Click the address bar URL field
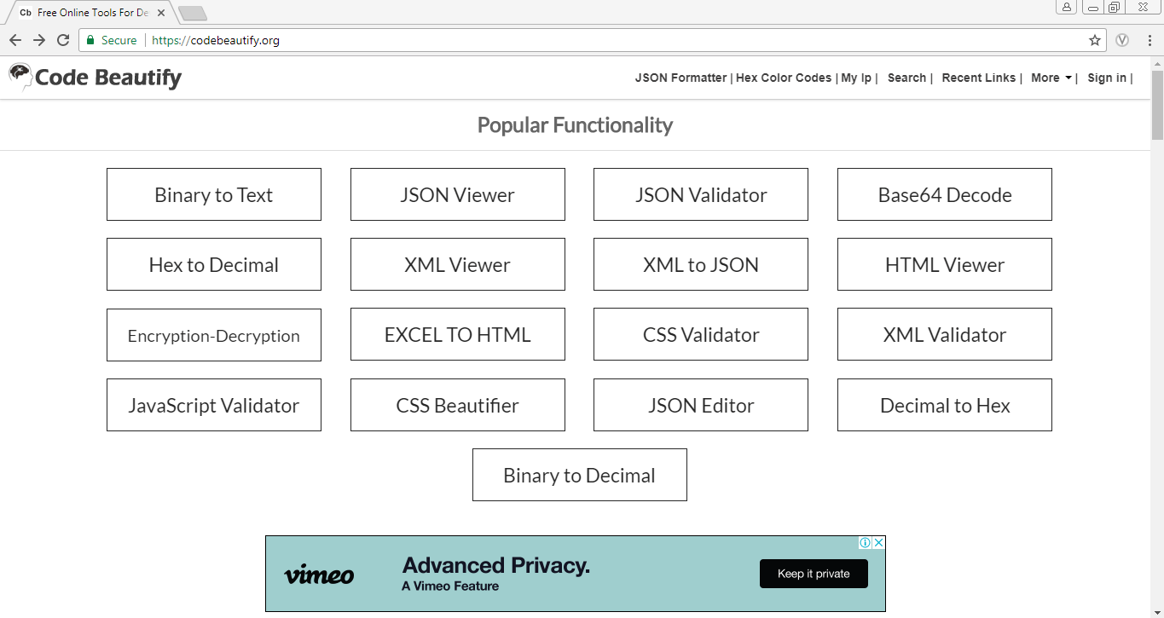Viewport: 1164px width, 618px height. (x=597, y=40)
